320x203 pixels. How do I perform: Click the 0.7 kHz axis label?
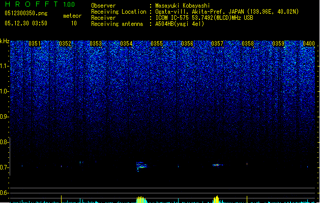pyautogui.click(x=5, y=167)
